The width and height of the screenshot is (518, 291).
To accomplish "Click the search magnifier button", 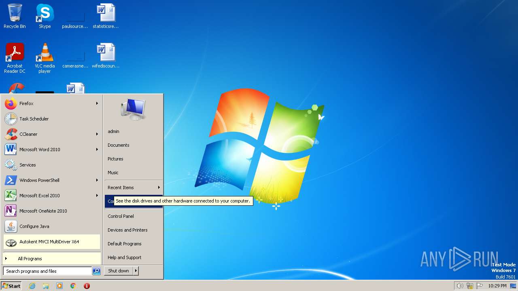I will click(96, 271).
